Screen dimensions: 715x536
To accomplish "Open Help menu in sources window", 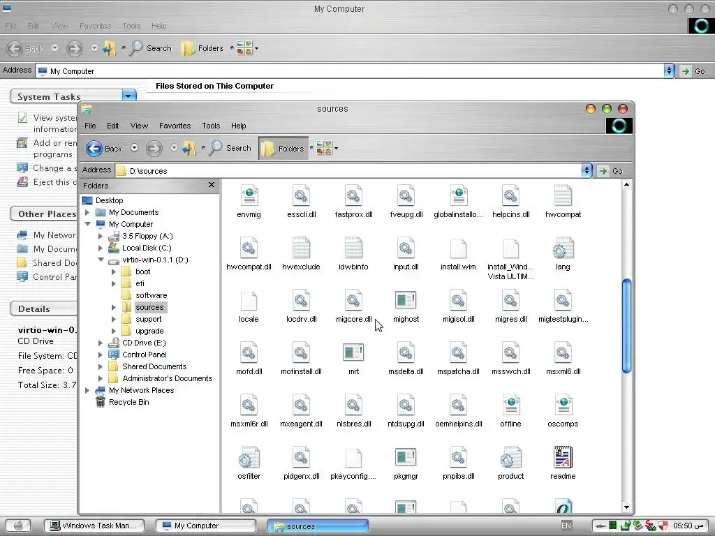I will tap(239, 126).
